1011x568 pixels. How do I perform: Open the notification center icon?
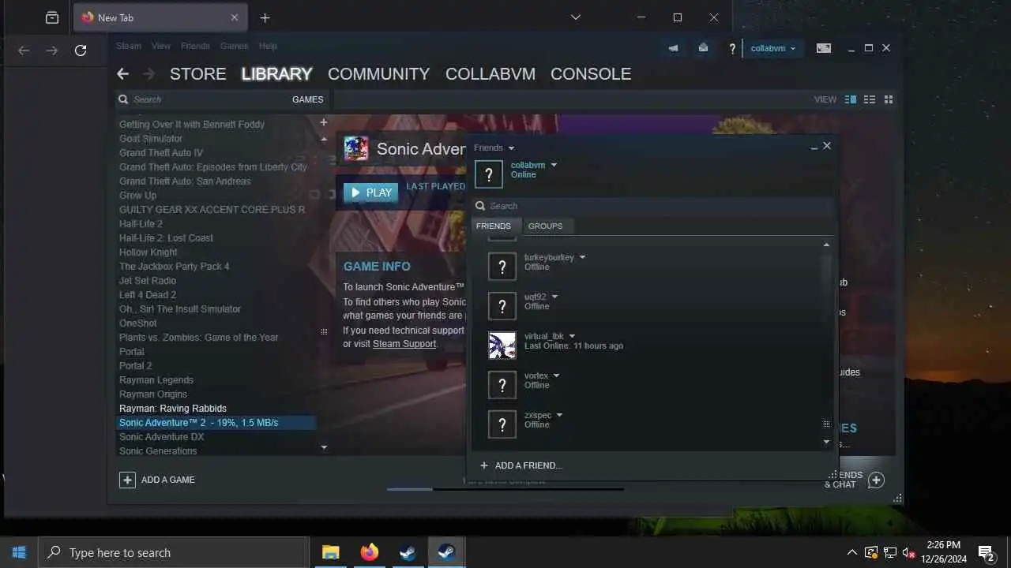click(x=986, y=552)
